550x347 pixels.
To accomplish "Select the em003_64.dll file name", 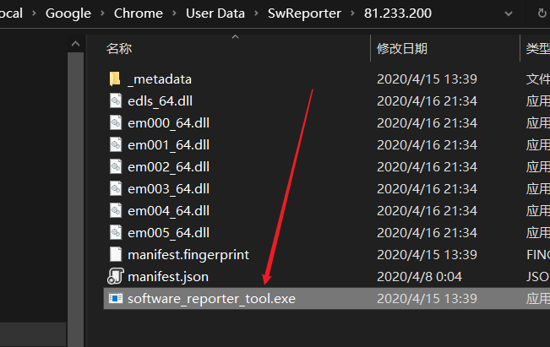I will tap(169, 189).
